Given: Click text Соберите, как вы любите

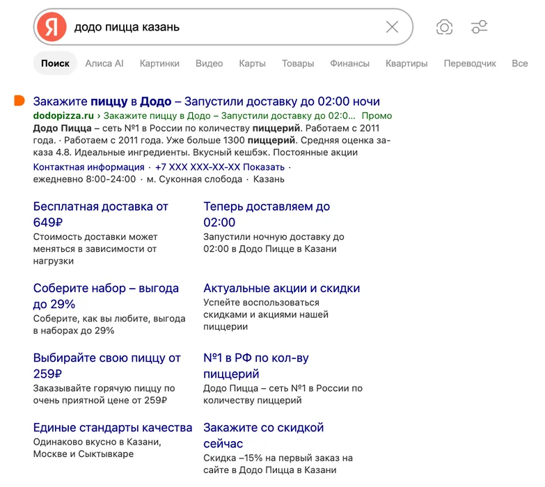Looking at the screenshot, I should 109,324.
